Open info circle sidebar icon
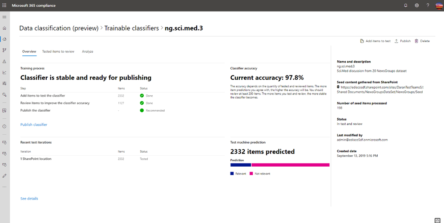Screen dimensions: 444x223 4,126
